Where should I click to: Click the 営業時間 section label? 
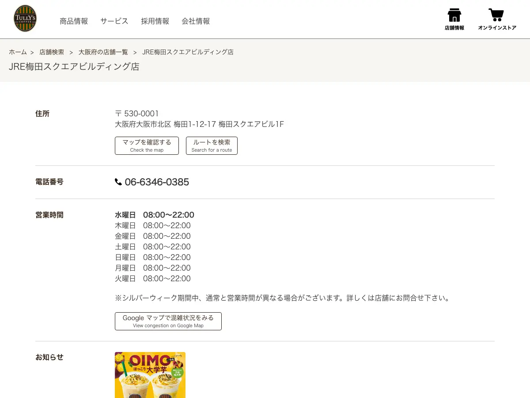click(49, 215)
